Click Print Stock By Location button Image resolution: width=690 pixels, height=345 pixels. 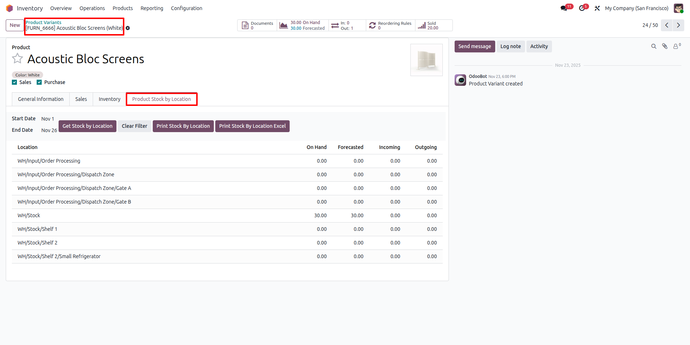tap(183, 126)
